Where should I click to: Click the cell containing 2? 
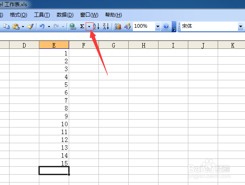pos(54,60)
